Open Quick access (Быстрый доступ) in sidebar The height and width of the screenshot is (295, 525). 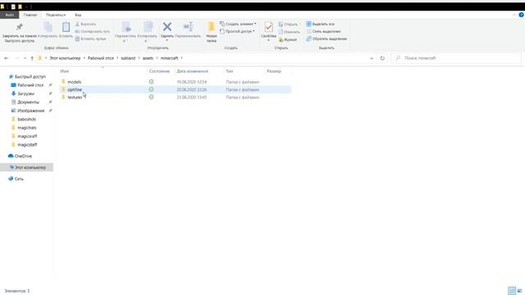pyautogui.click(x=27, y=76)
